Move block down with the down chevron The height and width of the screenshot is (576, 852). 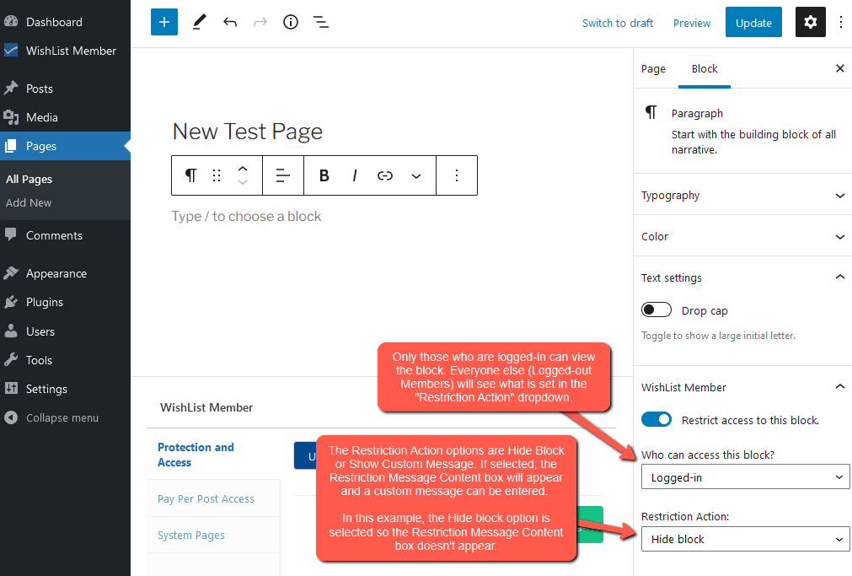click(x=243, y=182)
